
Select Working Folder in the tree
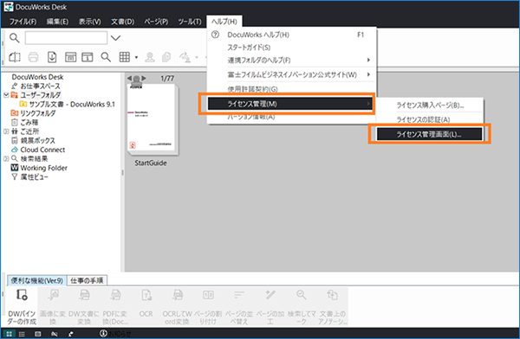[44, 168]
